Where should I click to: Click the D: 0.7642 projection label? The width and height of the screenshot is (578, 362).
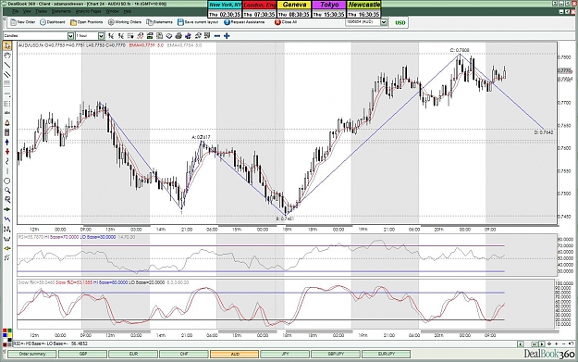point(544,132)
